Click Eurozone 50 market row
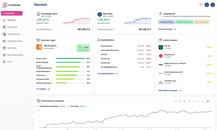The image size is (217, 130). pyautogui.click(x=124, y=63)
